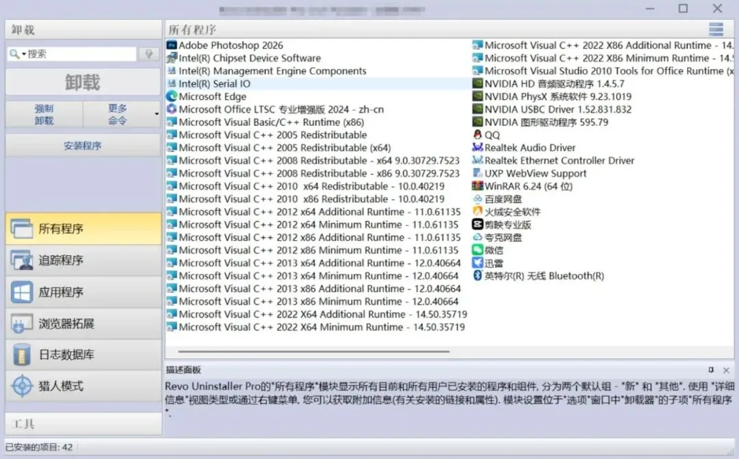Expand the 工具 section header
This screenshot has width=739, height=459.
(x=83, y=423)
